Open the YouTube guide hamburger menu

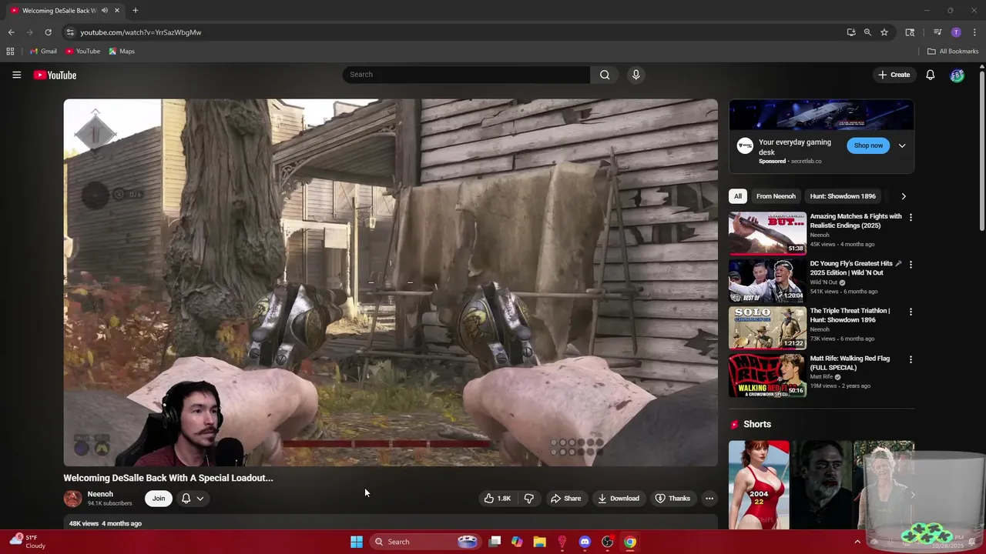tap(16, 75)
